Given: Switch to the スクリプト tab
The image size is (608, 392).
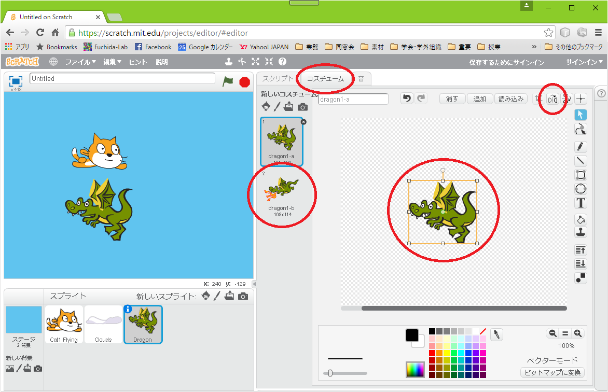Looking at the screenshot, I should pos(277,79).
